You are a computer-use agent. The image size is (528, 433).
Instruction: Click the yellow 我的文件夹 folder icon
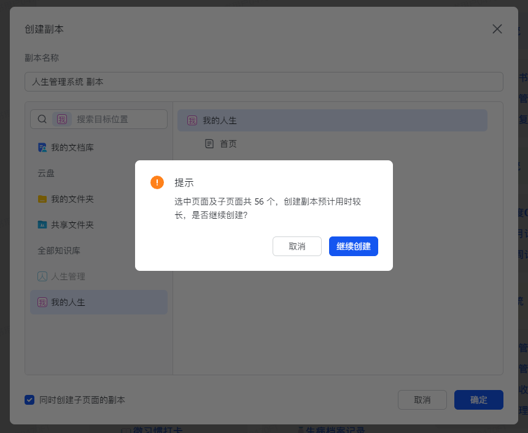(42, 199)
